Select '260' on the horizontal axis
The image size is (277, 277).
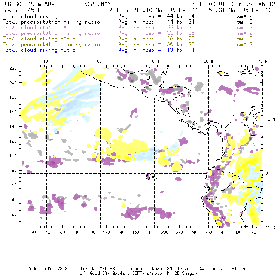pyautogui.click(x=208, y=232)
